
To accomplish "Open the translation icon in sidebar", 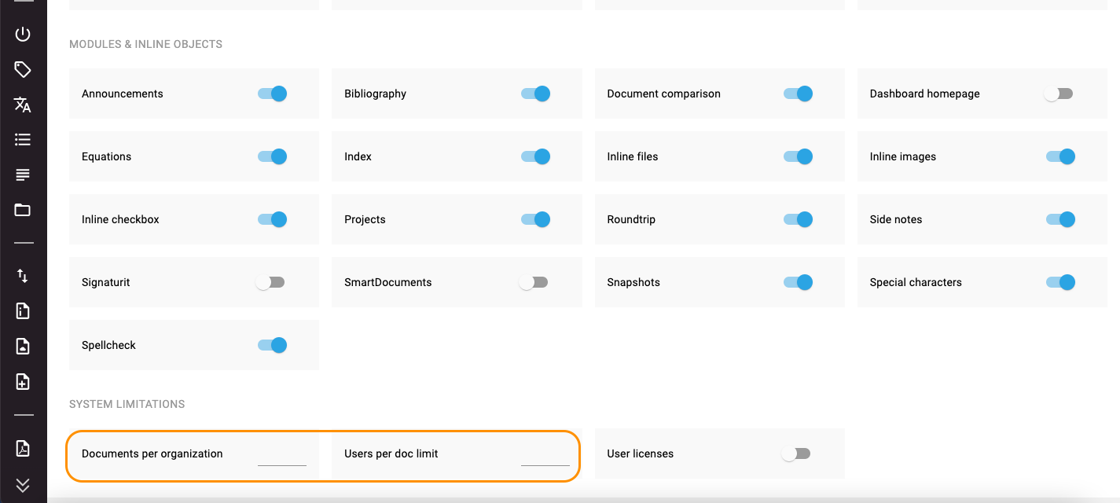I will [x=23, y=105].
